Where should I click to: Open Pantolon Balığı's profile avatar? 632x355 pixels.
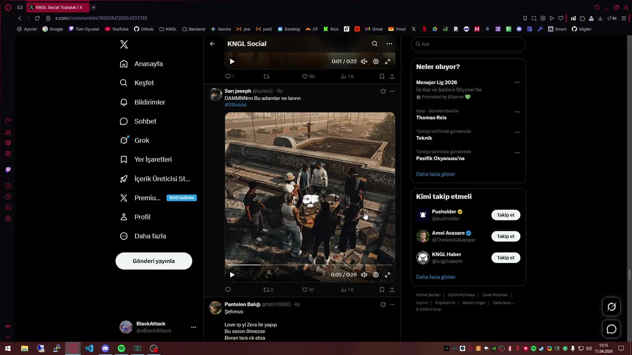click(x=216, y=308)
